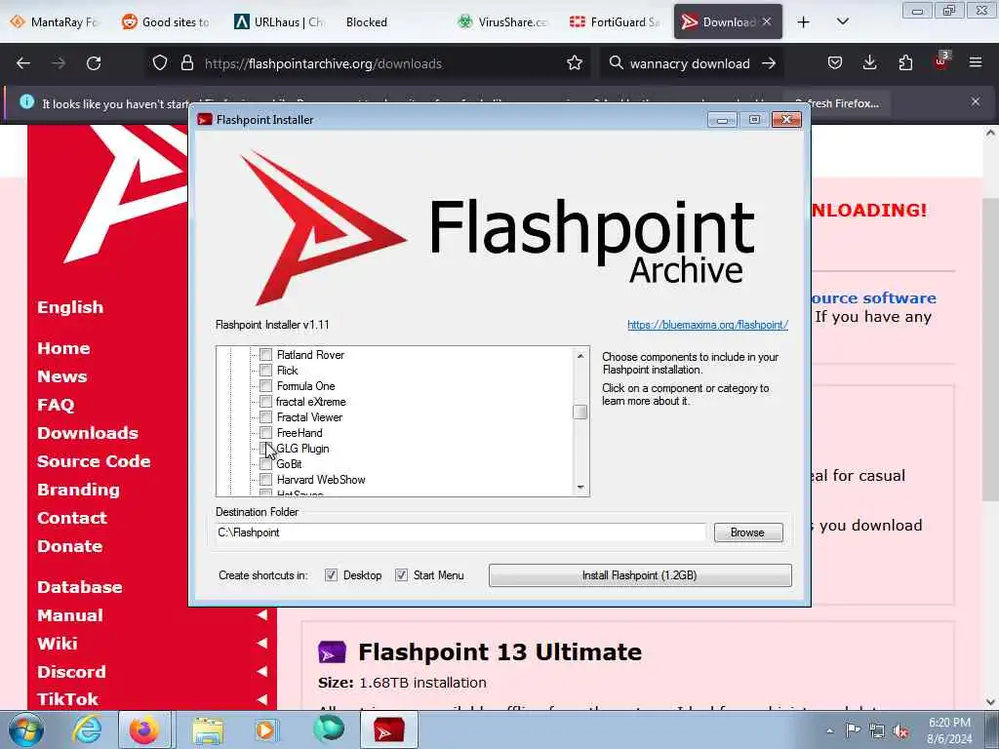Screen dimensions: 999x749
Task: Select the GLG Plugin list entry
Action: pyautogui.click(x=302, y=449)
